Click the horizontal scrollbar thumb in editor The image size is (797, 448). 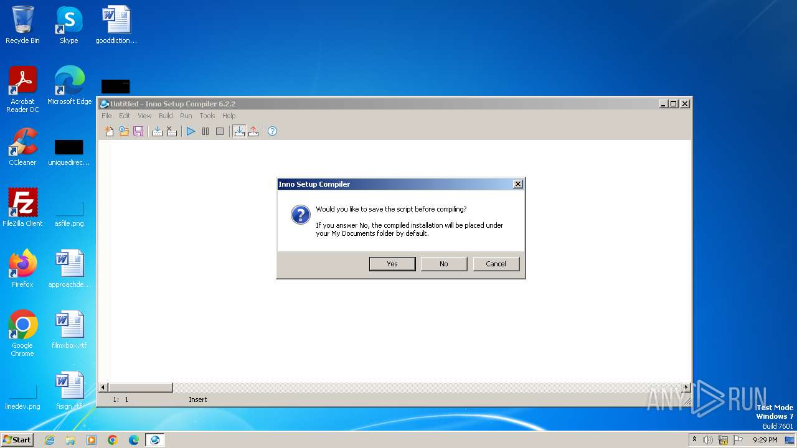click(x=141, y=388)
